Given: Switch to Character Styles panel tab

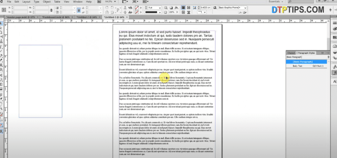Looking at the screenshot, I should 291,53.
